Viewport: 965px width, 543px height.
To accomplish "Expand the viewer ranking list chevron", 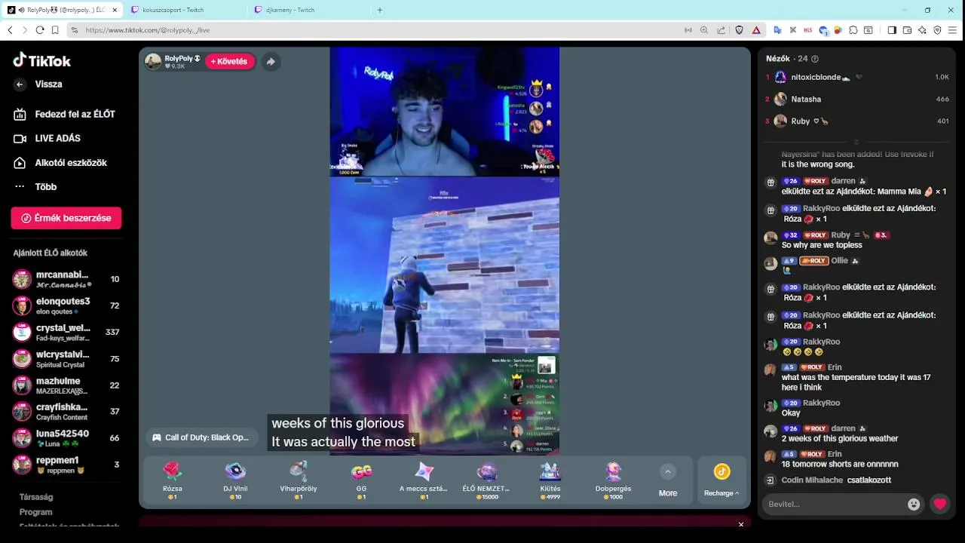I will click(856, 142).
